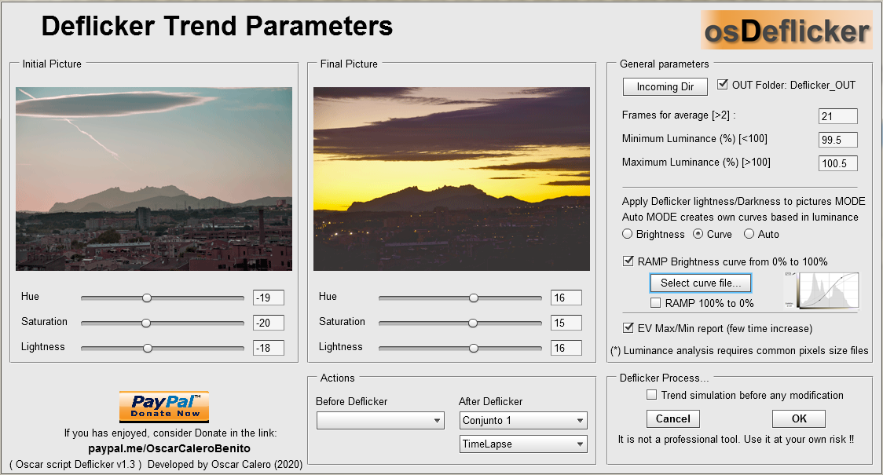The height and width of the screenshot is (475, 883).
Task: Click the 'After Deflicker' label
Action: [490, 401]
